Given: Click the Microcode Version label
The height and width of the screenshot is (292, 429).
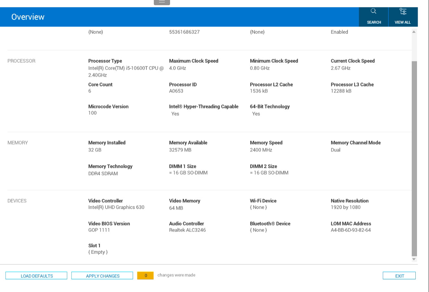Looking at the screenshot, I should [x=108, y=107].
